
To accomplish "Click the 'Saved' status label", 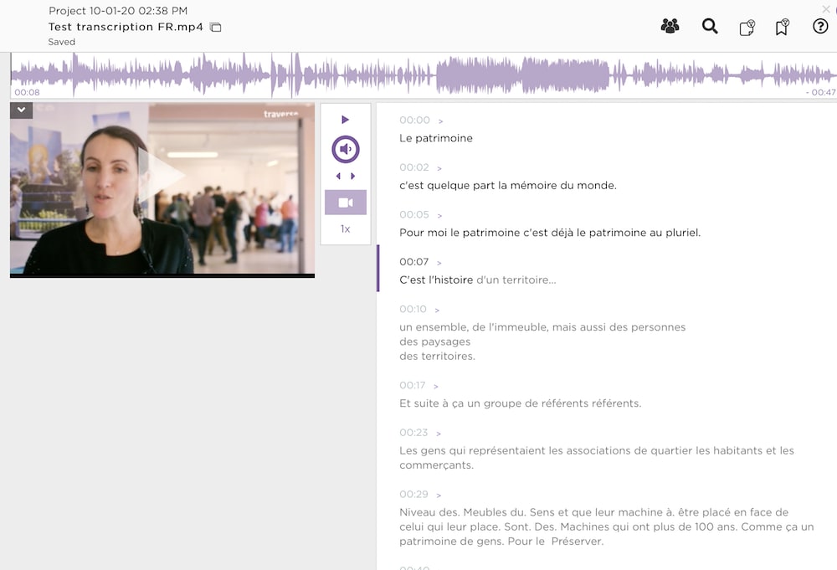I will click(x=61, y=42).
